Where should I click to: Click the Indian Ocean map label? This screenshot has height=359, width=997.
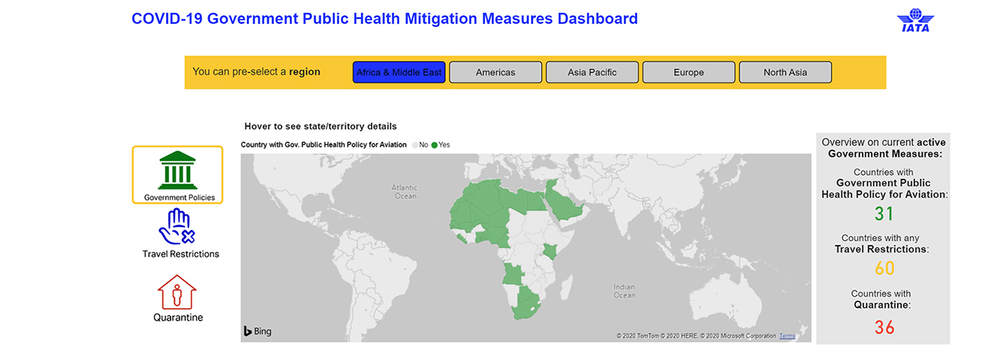pos(624,291)
